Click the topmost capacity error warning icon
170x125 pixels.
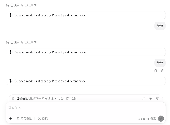tap(10, 15)
